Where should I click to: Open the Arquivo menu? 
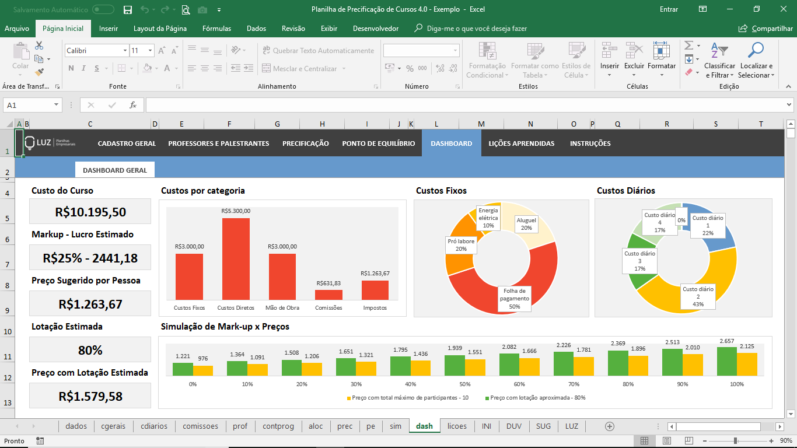tap(18, 27)
